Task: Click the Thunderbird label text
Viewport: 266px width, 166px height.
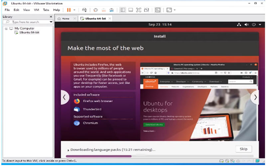Action: tap(92, 109)
